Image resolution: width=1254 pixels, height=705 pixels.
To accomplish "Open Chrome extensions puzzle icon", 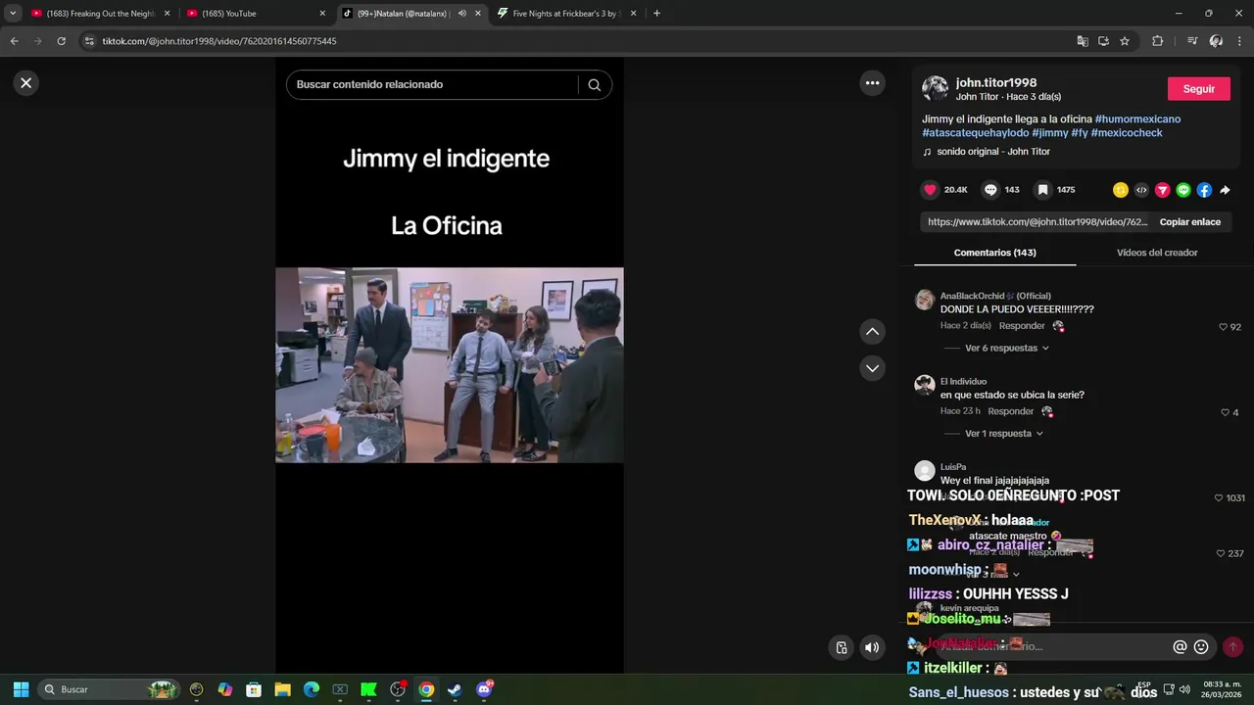I will coord(1157,41).
